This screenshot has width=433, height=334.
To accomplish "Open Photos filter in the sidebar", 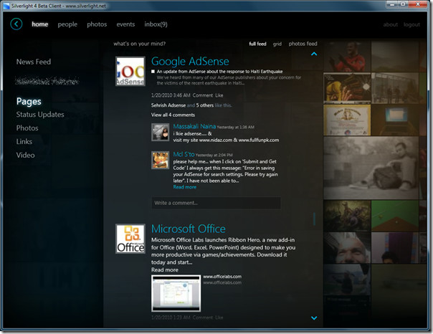I will 27,128.
